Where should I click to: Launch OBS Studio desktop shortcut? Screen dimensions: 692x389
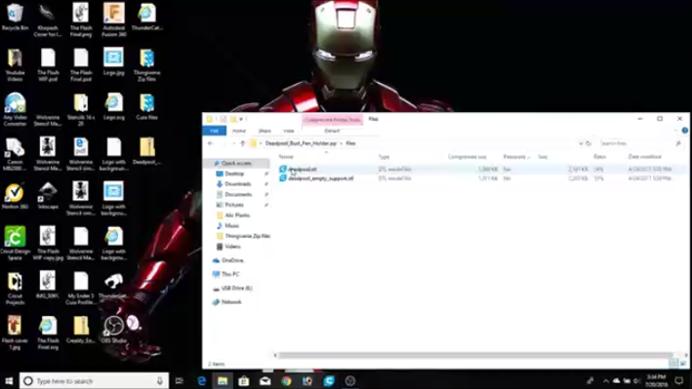coord(114,330)
